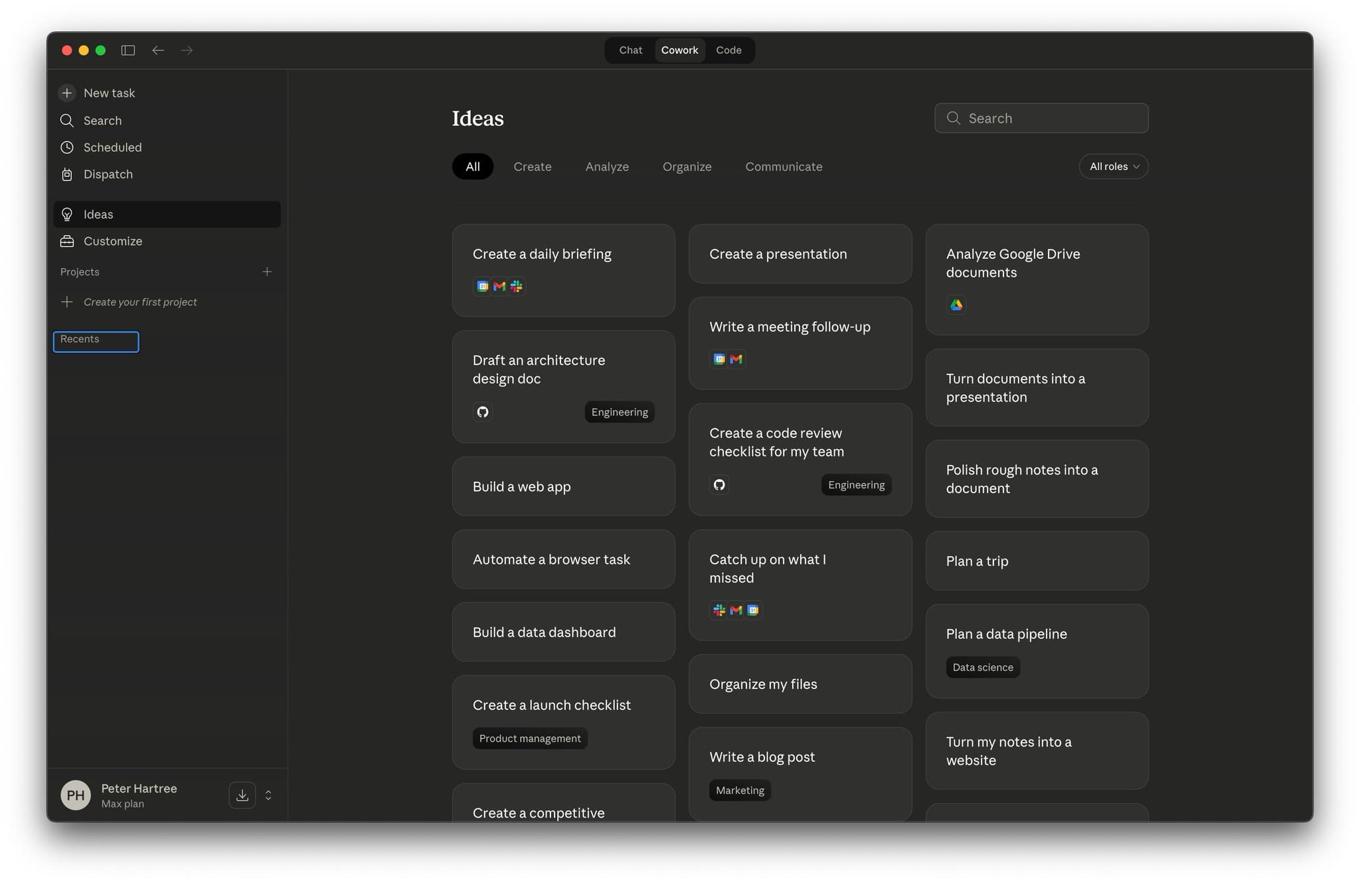This screenshot has height=884, width=1360.
Task: Click the New task plus icon
Action: pyautogui.click(x=67, y=93)
